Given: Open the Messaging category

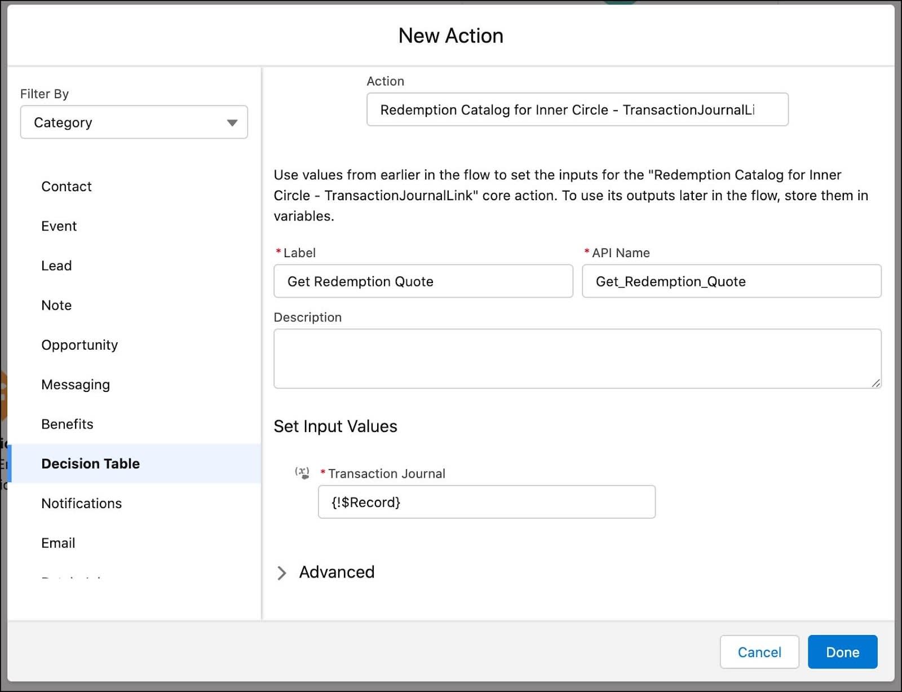Looking at the screenshot, I should (76, 384).
